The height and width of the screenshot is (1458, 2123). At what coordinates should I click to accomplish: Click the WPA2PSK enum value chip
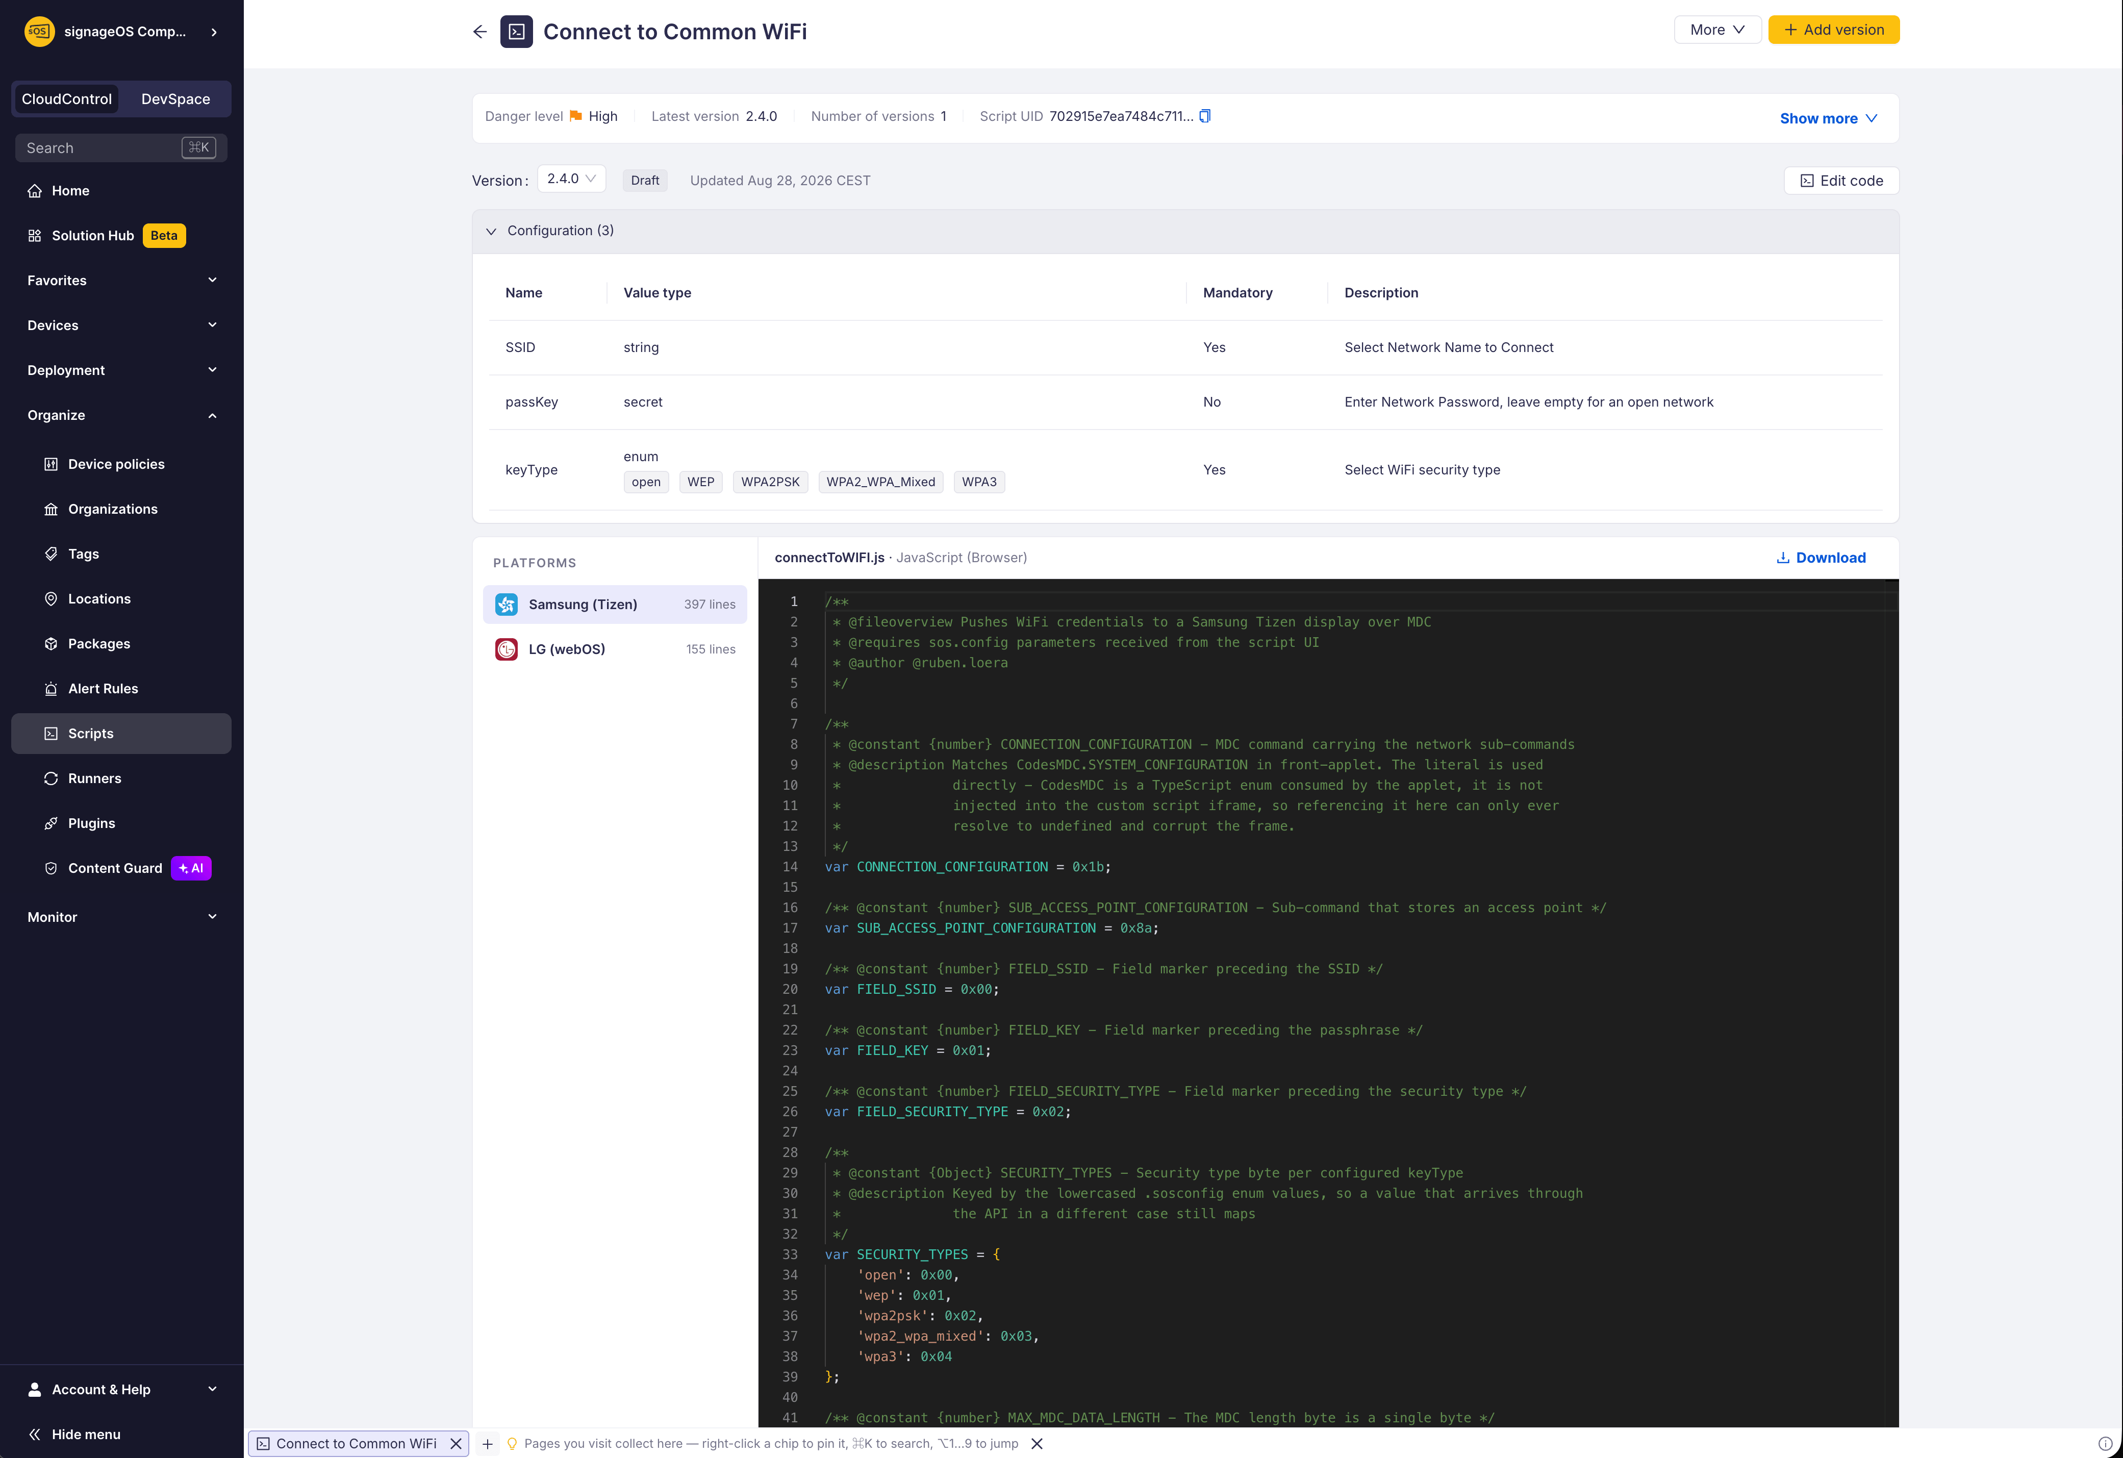(x=770, y=482)
